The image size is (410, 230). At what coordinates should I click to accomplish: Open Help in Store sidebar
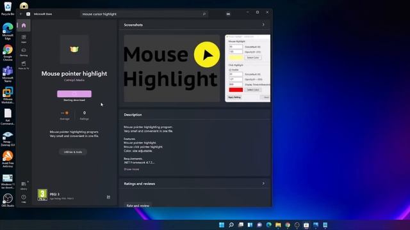[24, 199]
